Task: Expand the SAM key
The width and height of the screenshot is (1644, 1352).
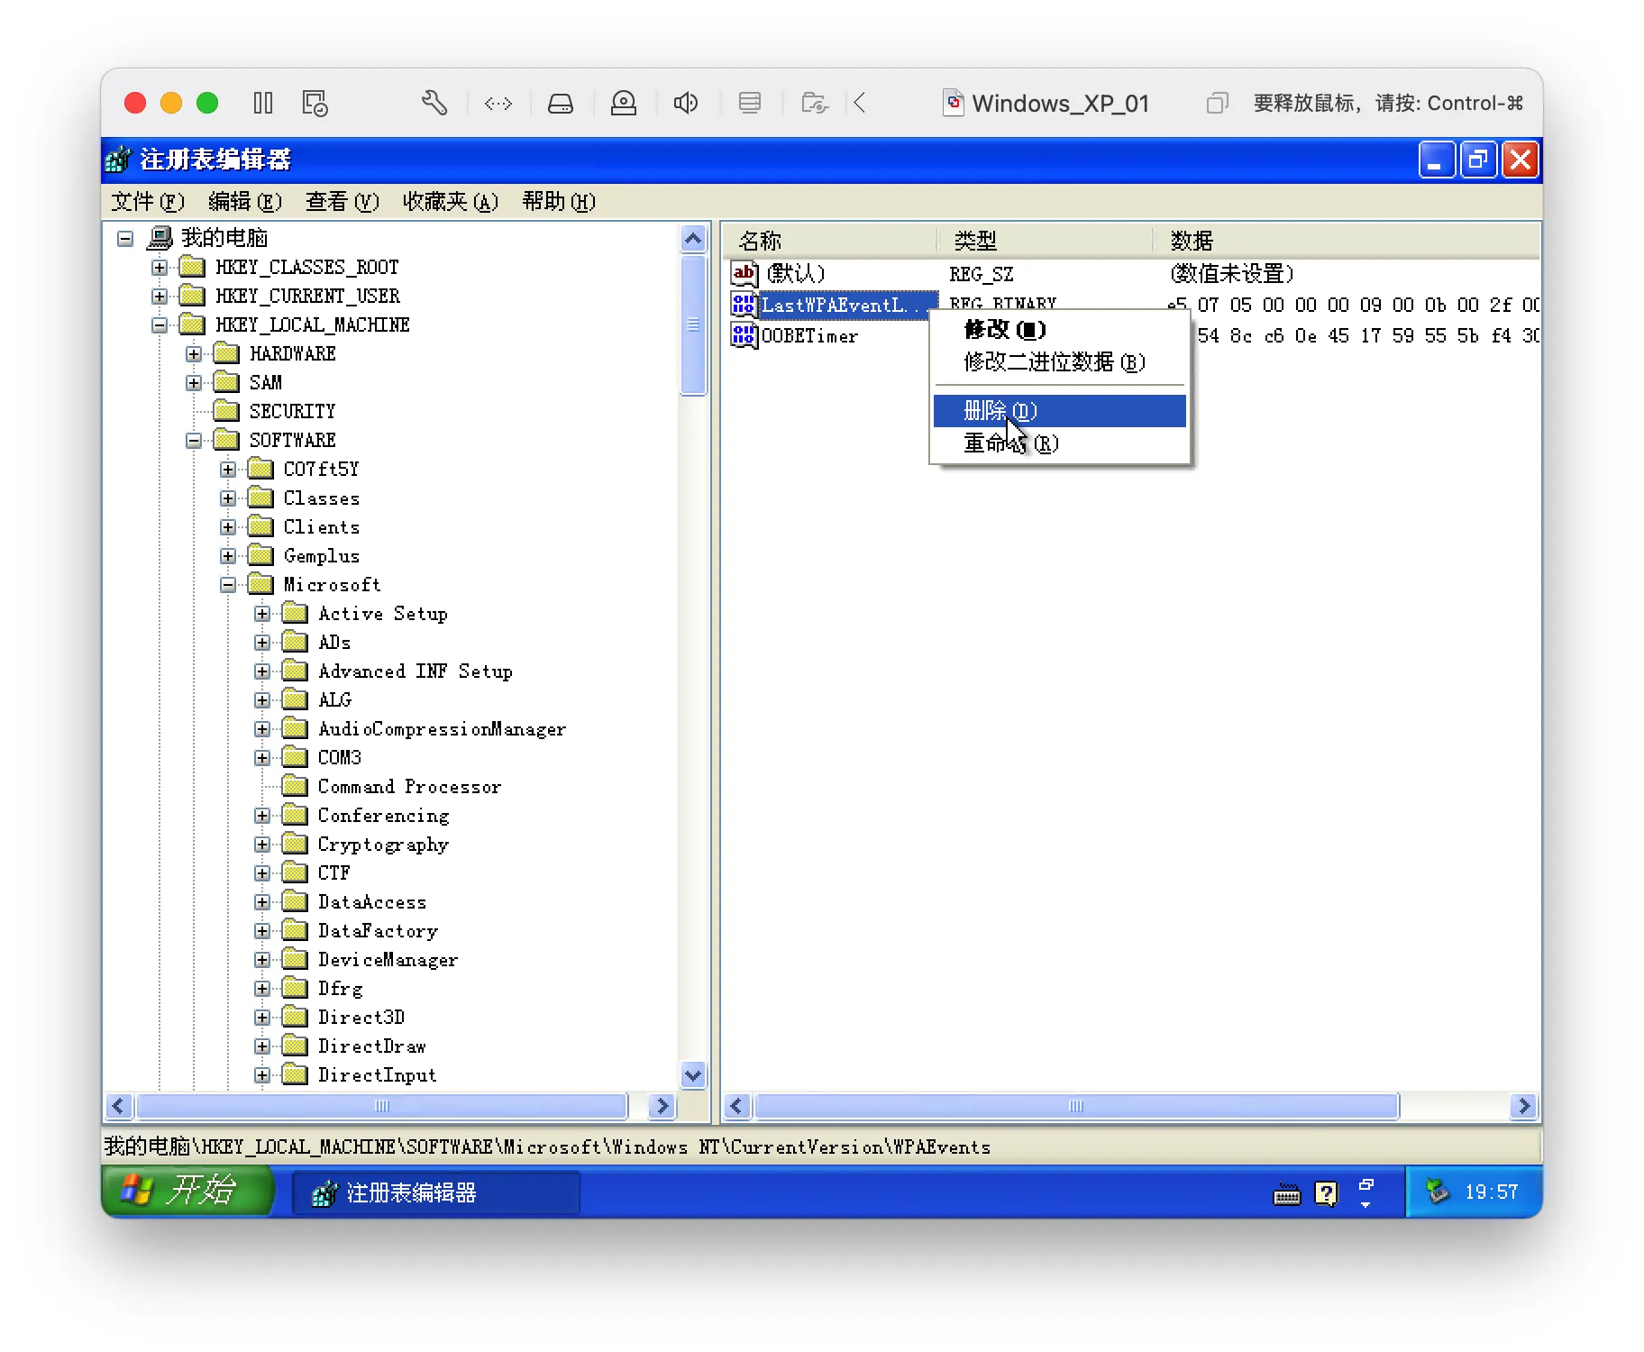Action: pyautogui.click(x=194, y=383)
